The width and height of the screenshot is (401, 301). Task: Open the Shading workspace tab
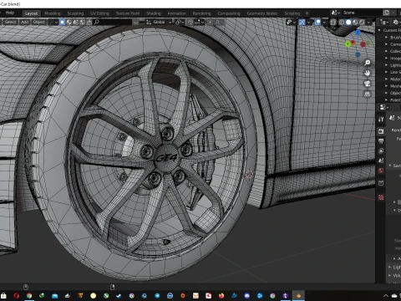154,13
